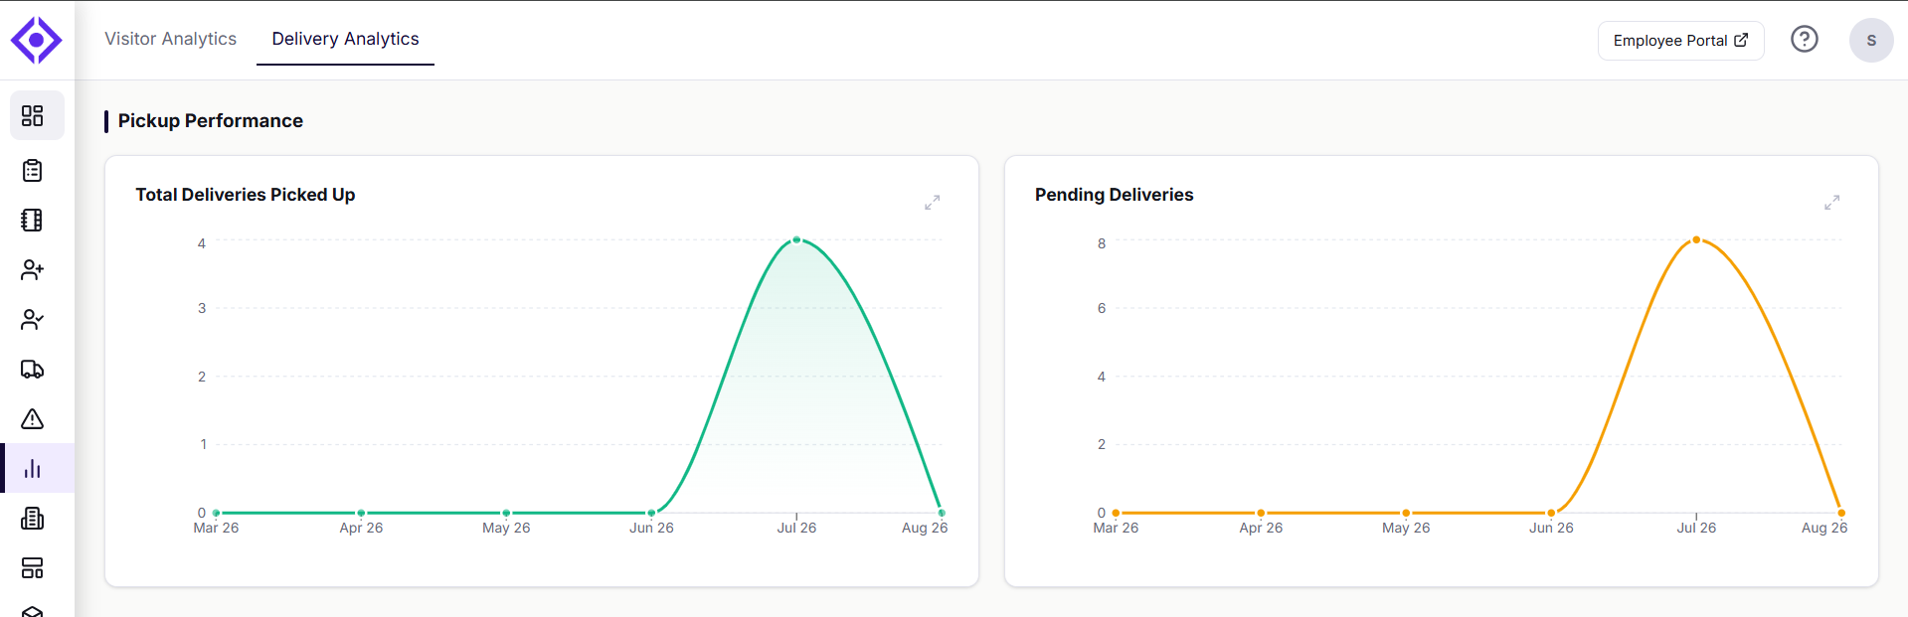Open the clipboard list icon in sidebar
1908x617 pixels.
click(x=33, y=171)
